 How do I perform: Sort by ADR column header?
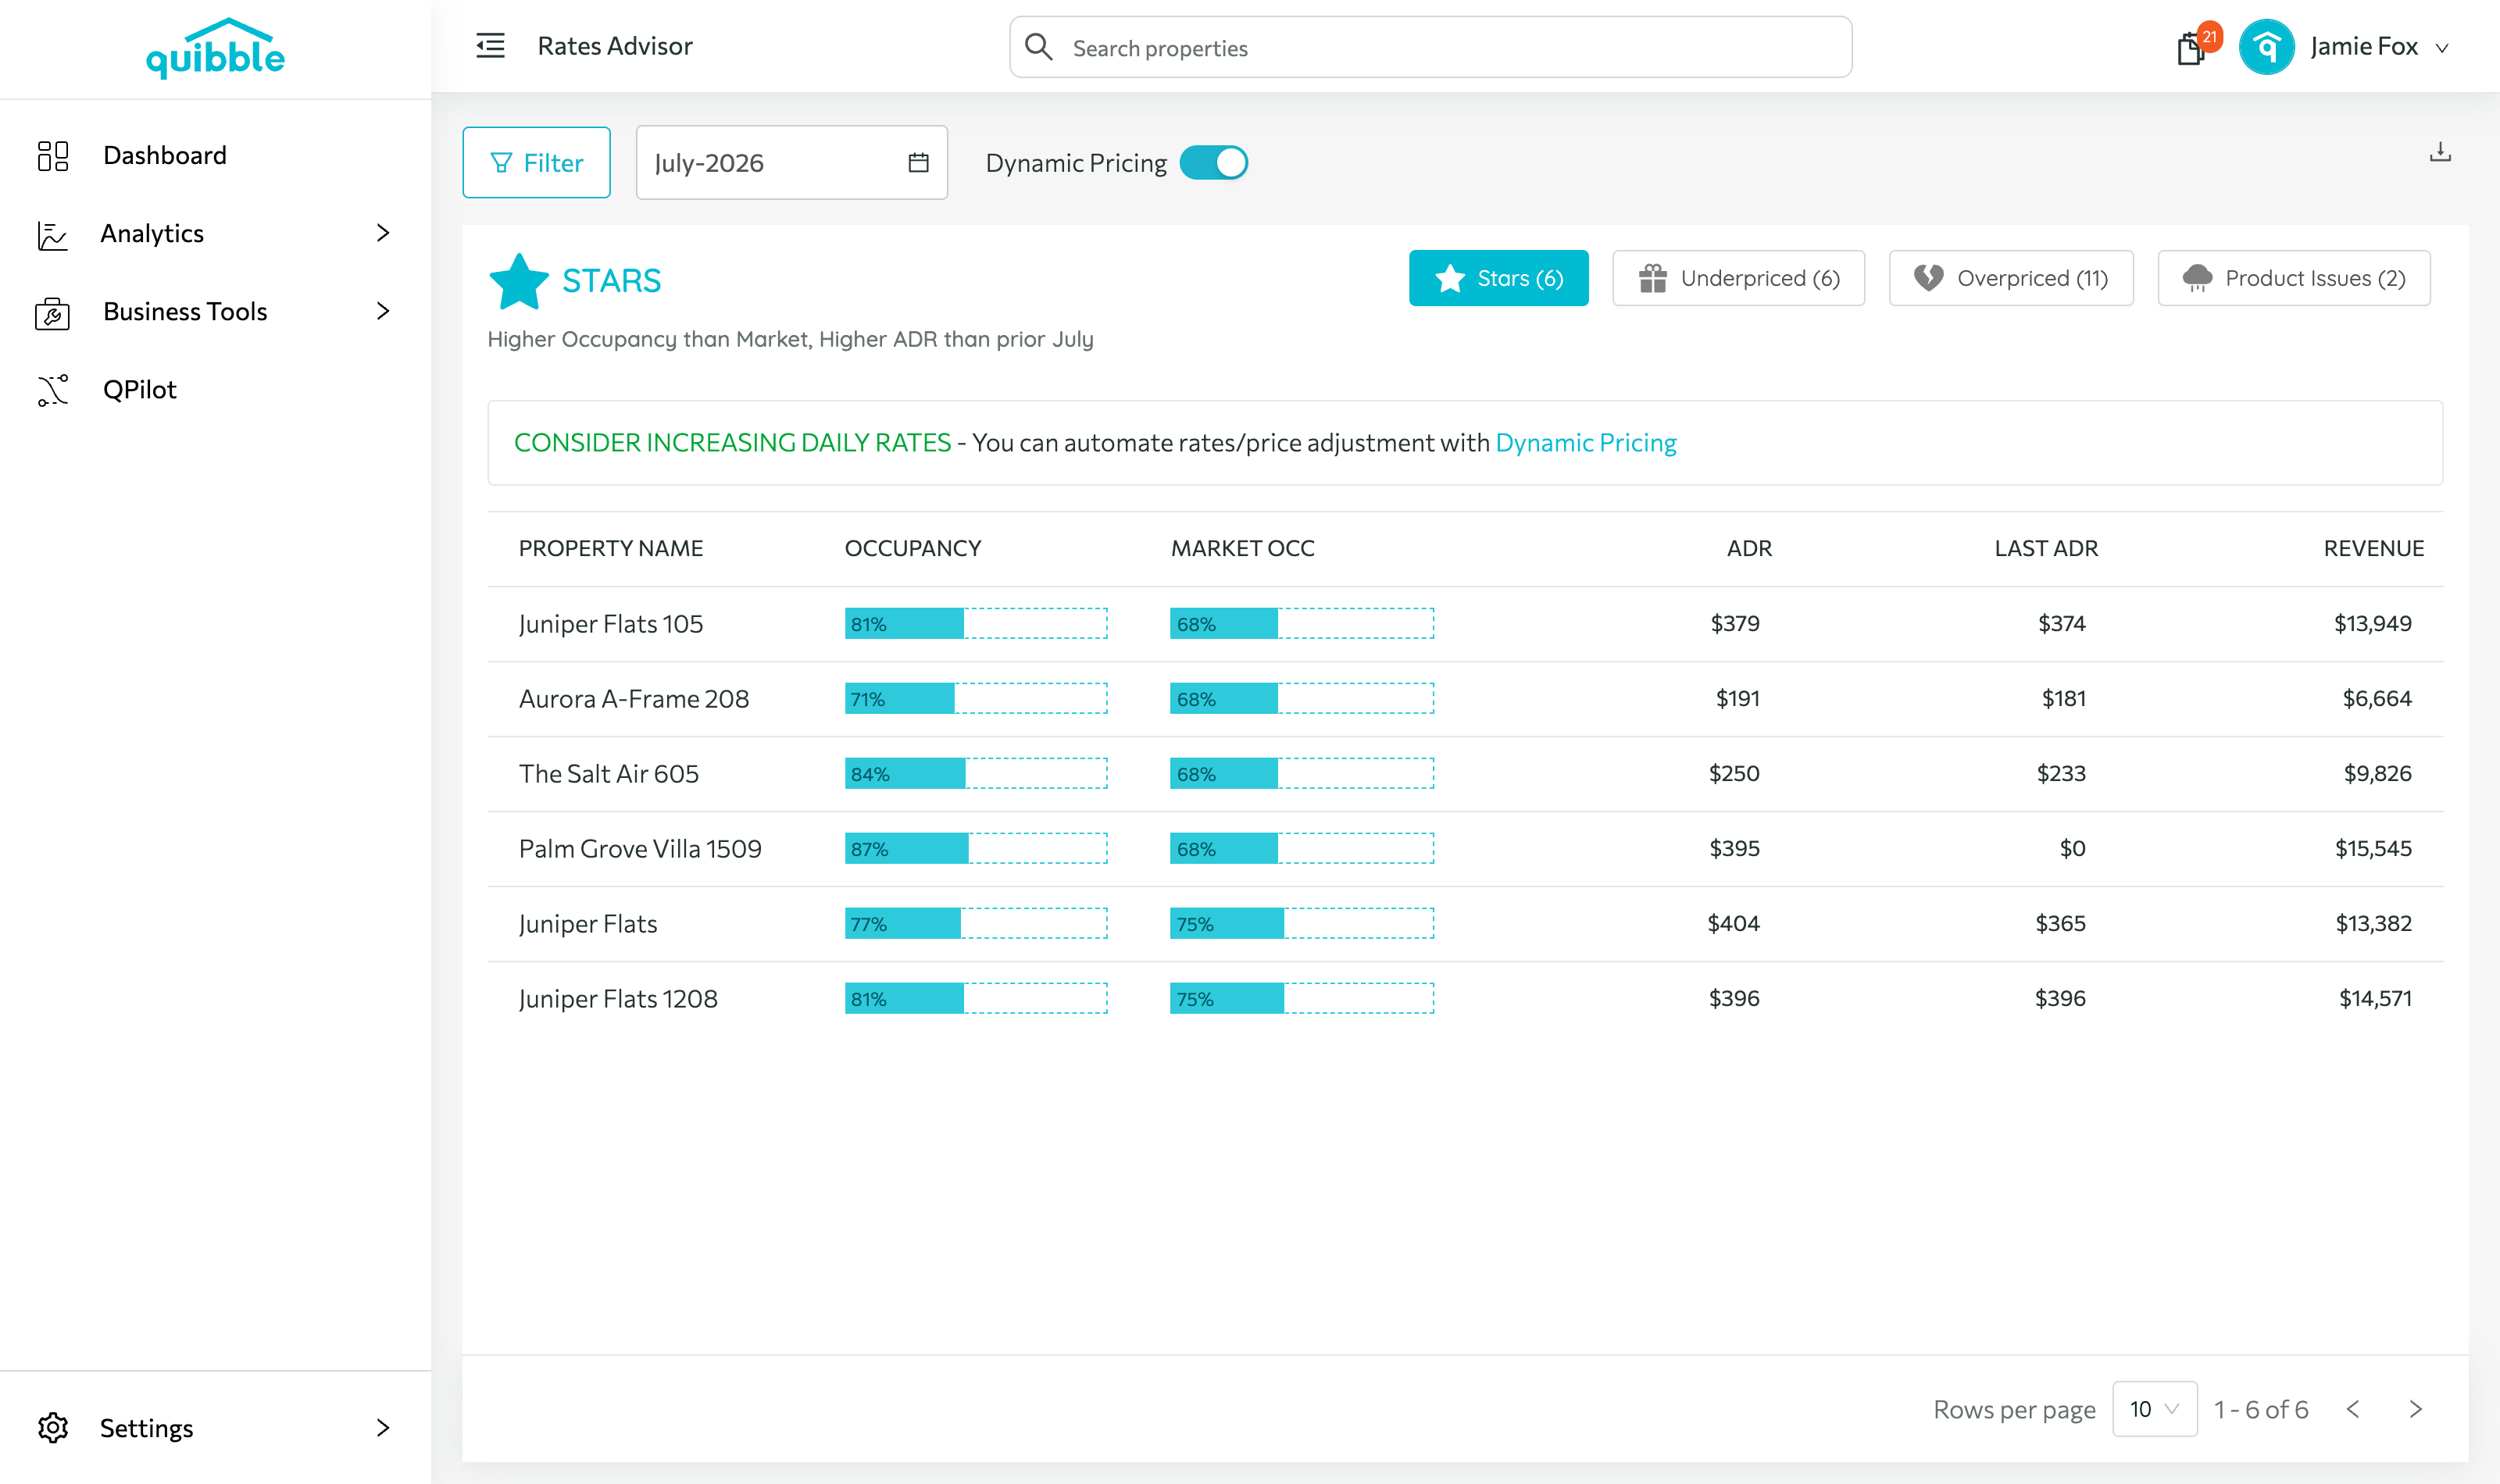[x=1749, y=548]
